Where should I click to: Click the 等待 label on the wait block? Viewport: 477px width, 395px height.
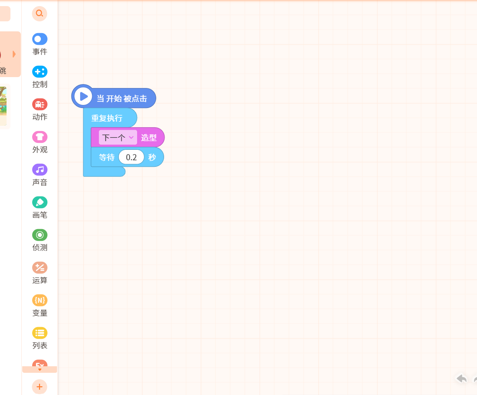[107, 157]
